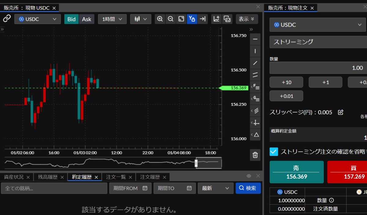Open the chart USDC symbol dropdown

click(38, 19)
